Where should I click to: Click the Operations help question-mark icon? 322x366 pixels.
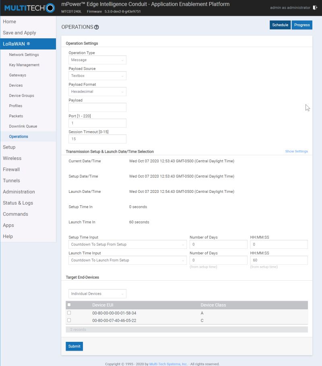(96, 27)
